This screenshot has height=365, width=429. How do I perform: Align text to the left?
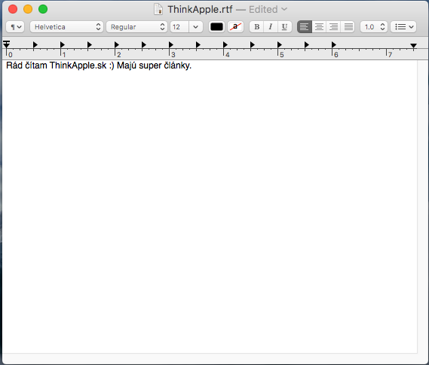pyautogui.click(x=305, y=27)
